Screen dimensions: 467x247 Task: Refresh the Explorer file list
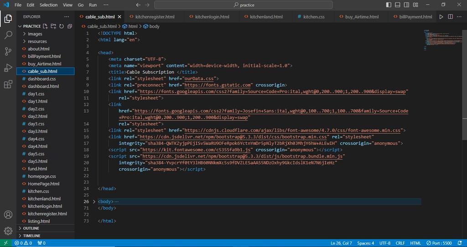[x=62, y=26]
